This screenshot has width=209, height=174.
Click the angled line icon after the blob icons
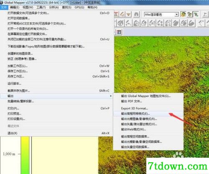tap(201, 23)
